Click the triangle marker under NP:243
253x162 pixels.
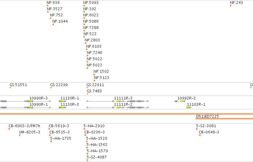coord(231,6)
